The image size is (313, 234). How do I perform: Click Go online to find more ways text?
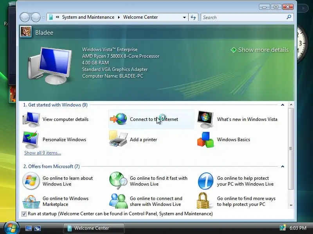pyautogui.click(x=246, y=201)
